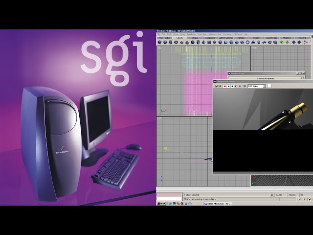Open the File menu
Viewport: 313px width, 235px height.
click(x=158, y=34)
